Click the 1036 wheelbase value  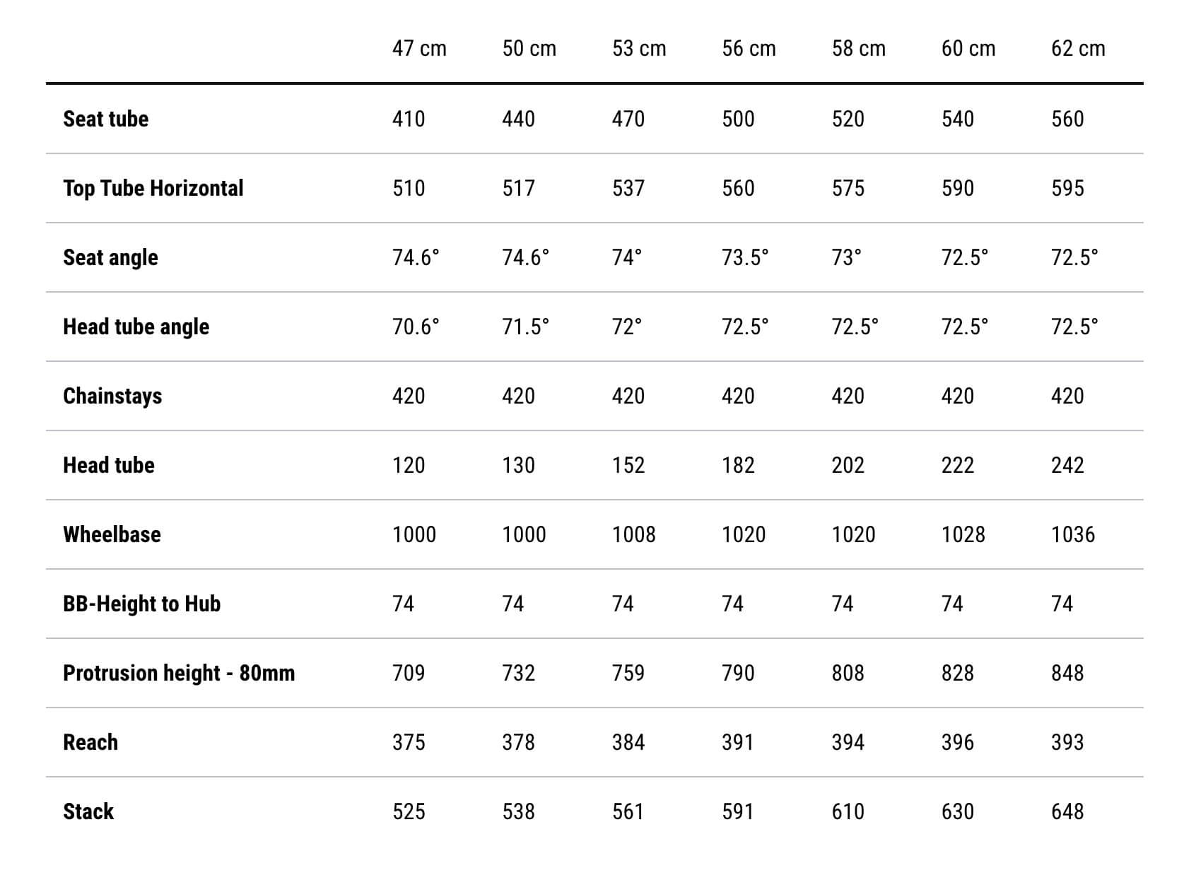pyautogui.click(x=1073, y=534)
